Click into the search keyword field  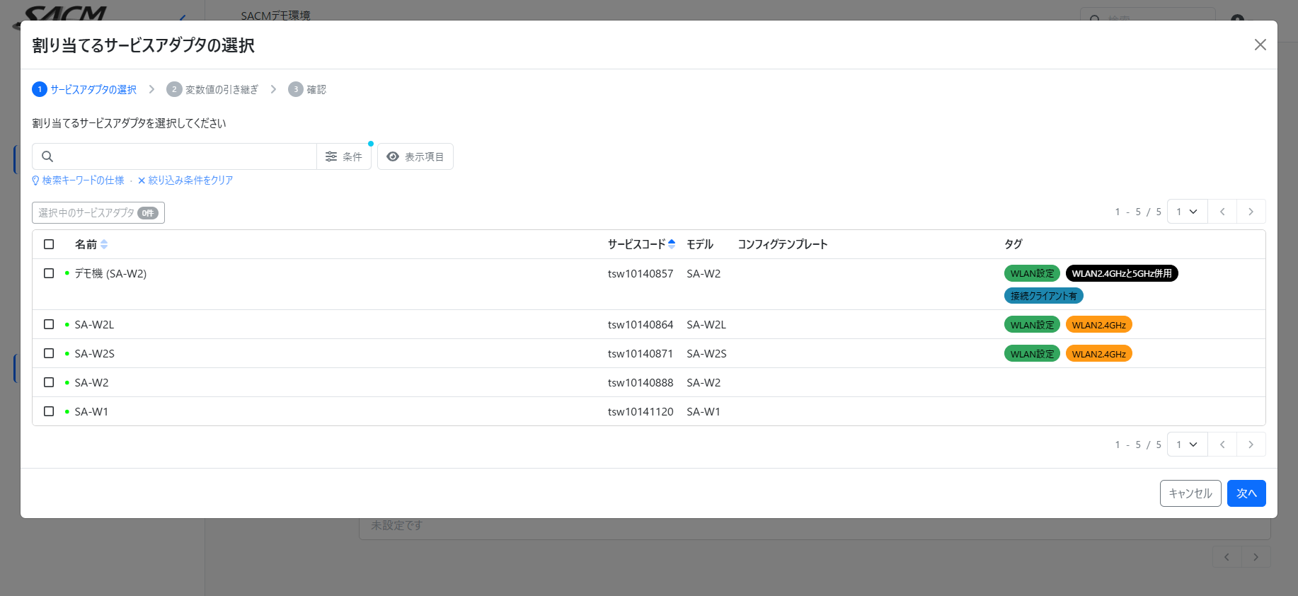pos(184,156)
